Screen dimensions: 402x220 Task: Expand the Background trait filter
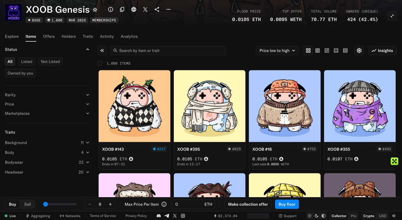pyautogui.click(x=47, y=143)
